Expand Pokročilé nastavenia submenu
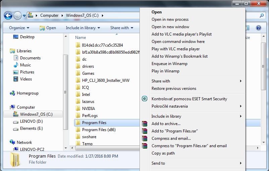 coord(241,106)
